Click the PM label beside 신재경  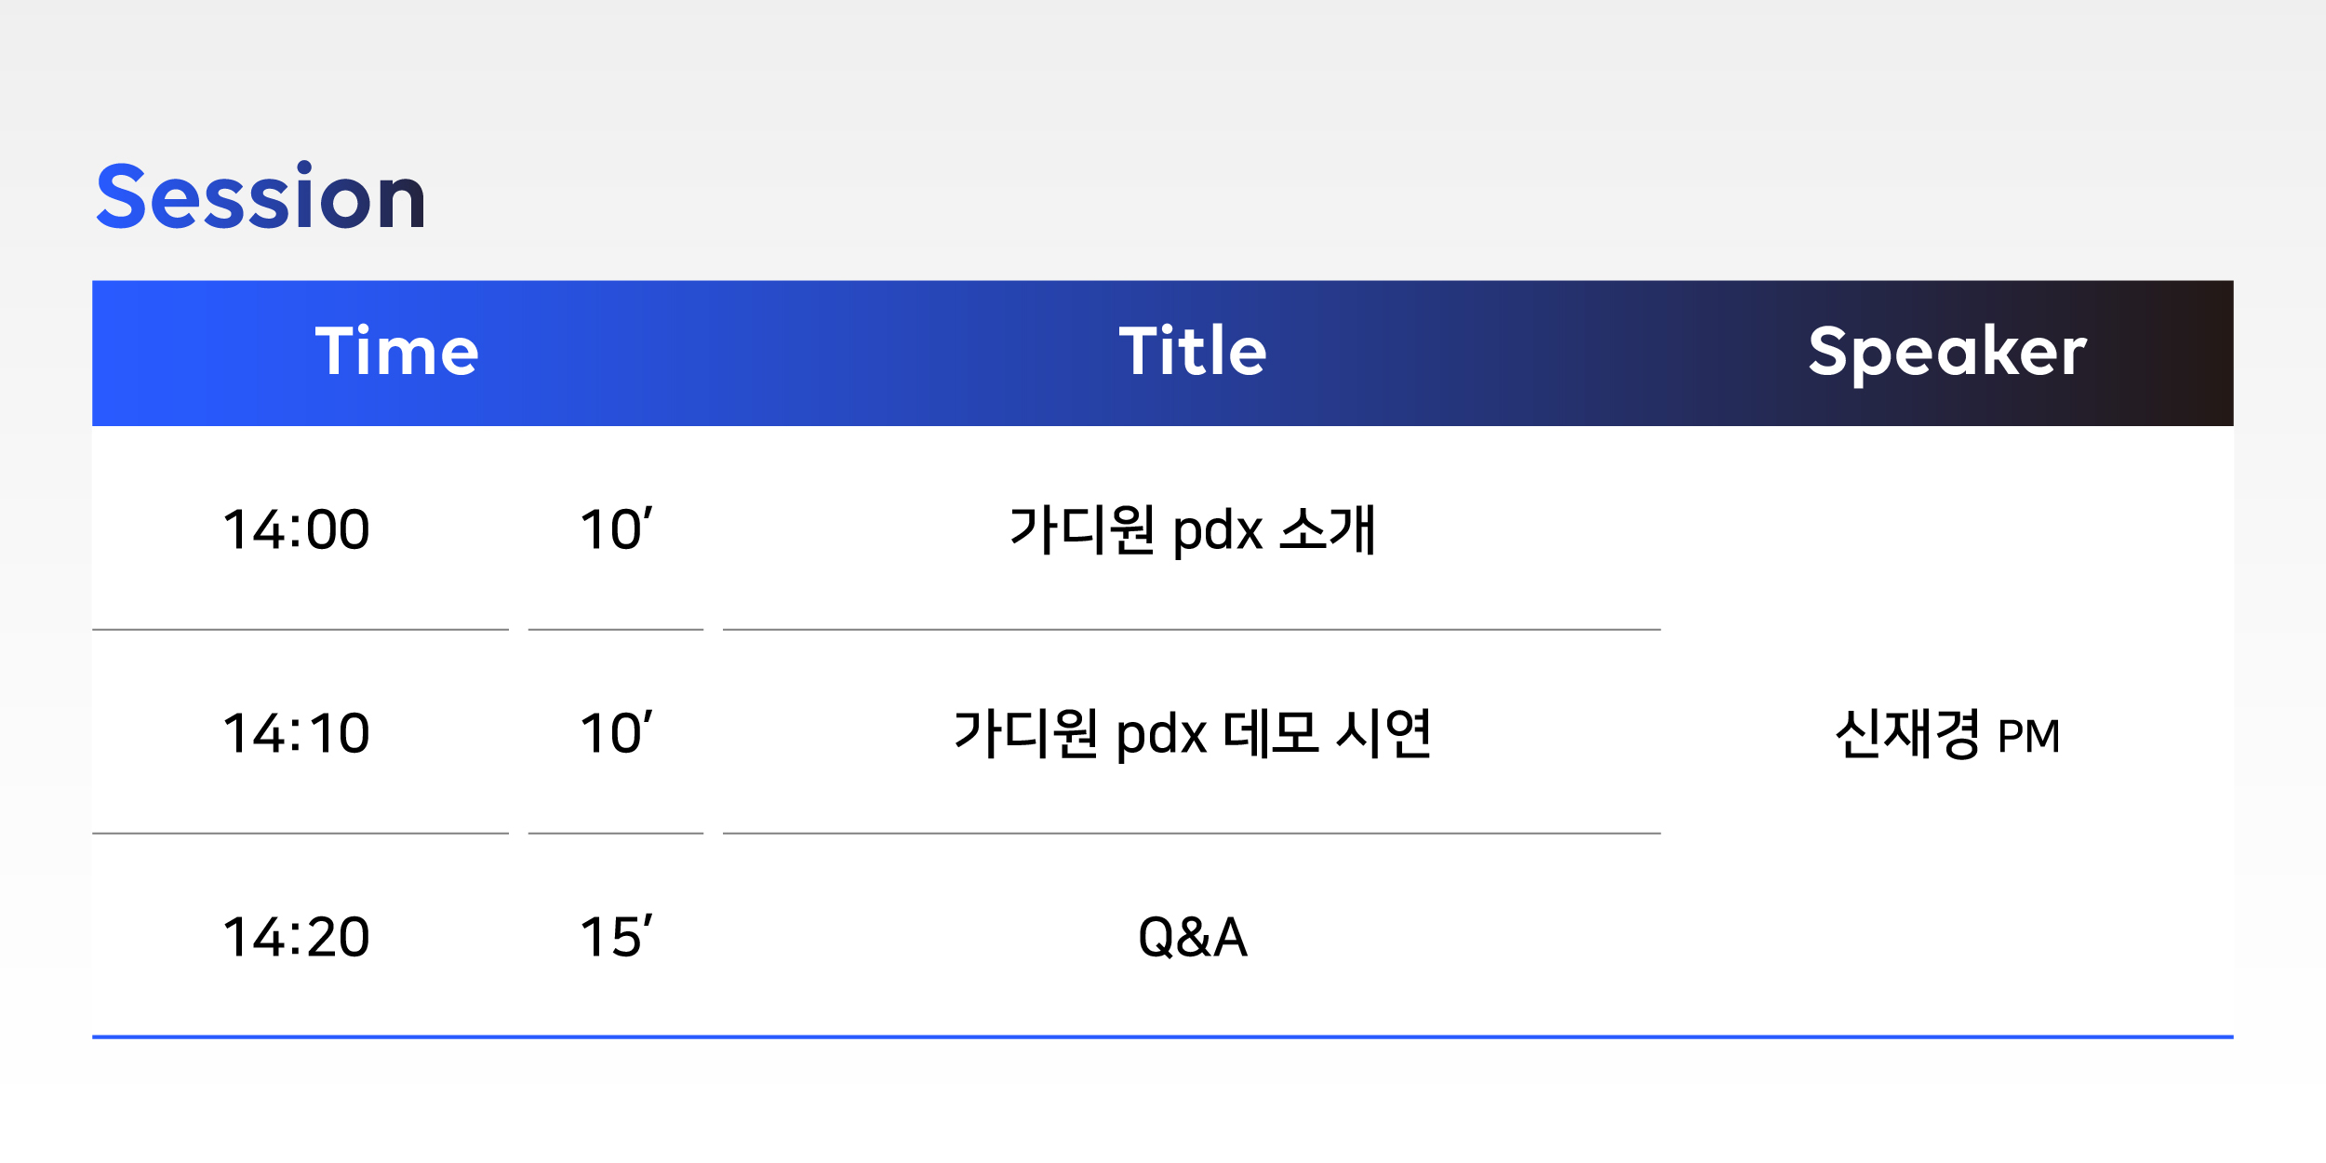pos(2029,737)
